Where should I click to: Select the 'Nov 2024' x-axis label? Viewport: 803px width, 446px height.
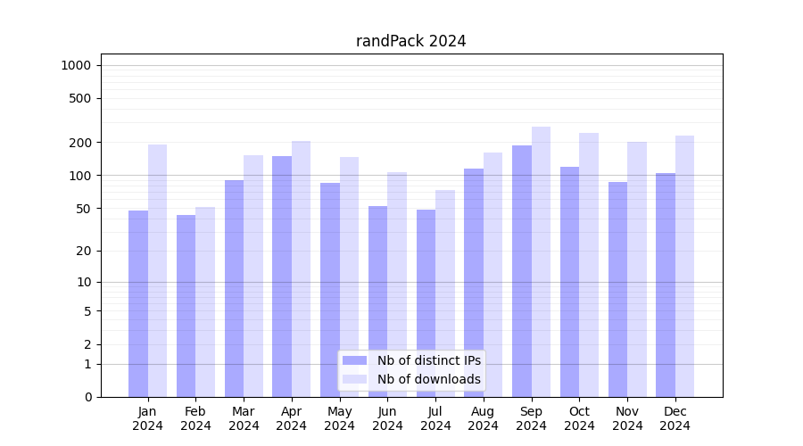[x=627, y=418]
